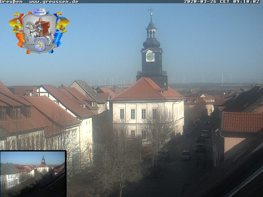Click the www.greussen.de overlay text

tap(54, 2)
